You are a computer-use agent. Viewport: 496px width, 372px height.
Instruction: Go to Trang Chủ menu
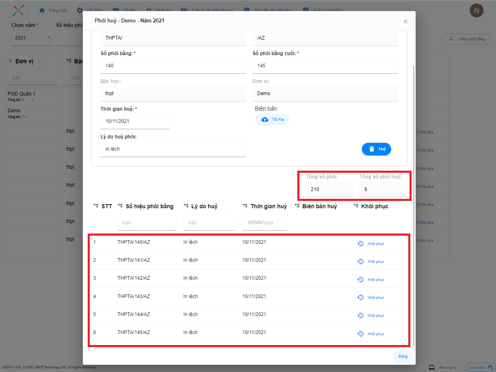point(52,10)
